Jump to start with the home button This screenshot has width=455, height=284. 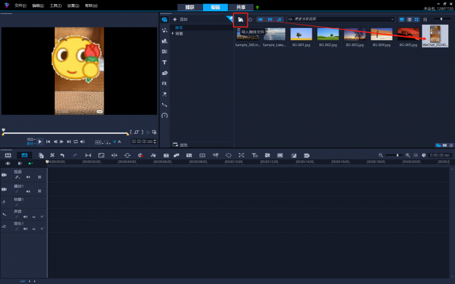(48, 142)
